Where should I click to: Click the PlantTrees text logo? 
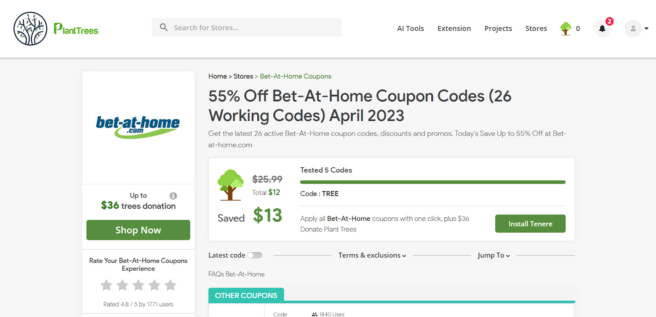(76, 29)
